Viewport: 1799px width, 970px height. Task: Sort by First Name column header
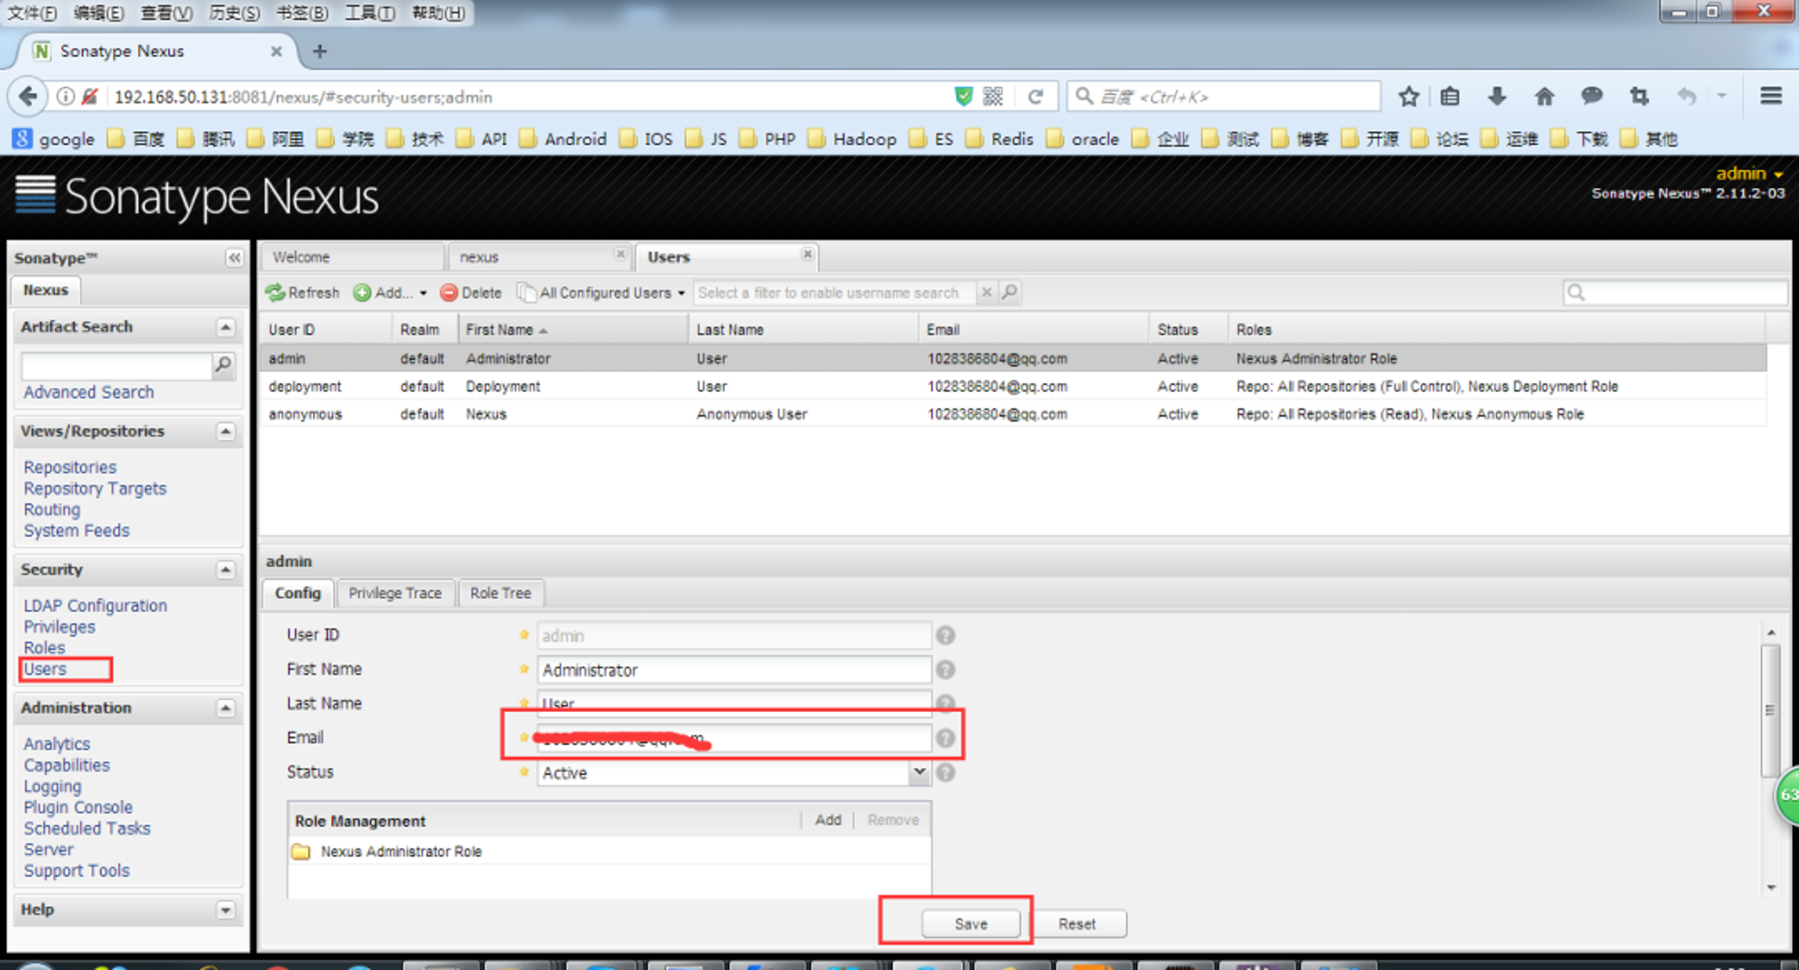pyautogui.click(x=573, y=329)
